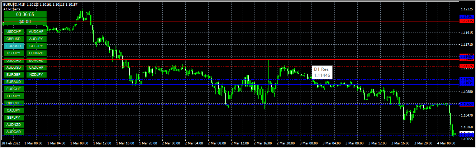
Task: Click the 4 Mar 00:00 time label
Action: point(446,143)
